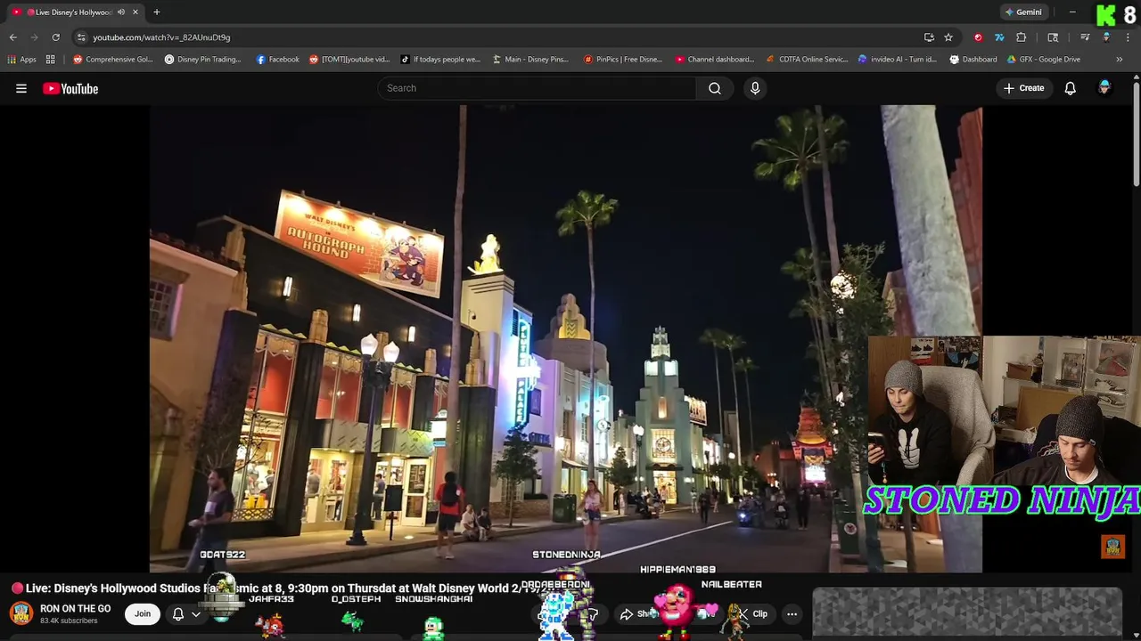Viewport: 1141px width, 641px height.
Task: Share the live stream video
Action: click(x=640, y=613)
